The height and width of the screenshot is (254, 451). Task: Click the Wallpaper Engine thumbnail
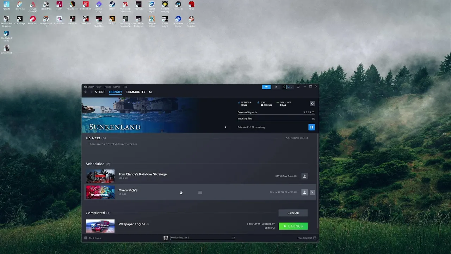point(100,226)
